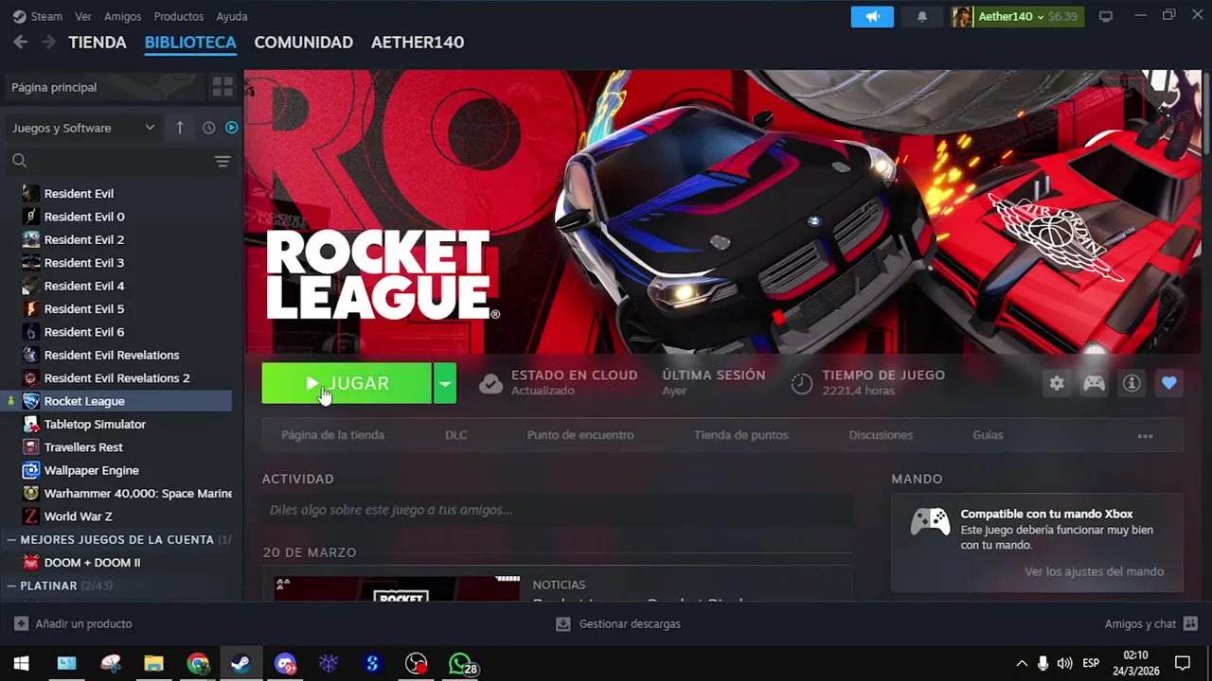Click the main content vertical scrollbar

coord(1206,112)
